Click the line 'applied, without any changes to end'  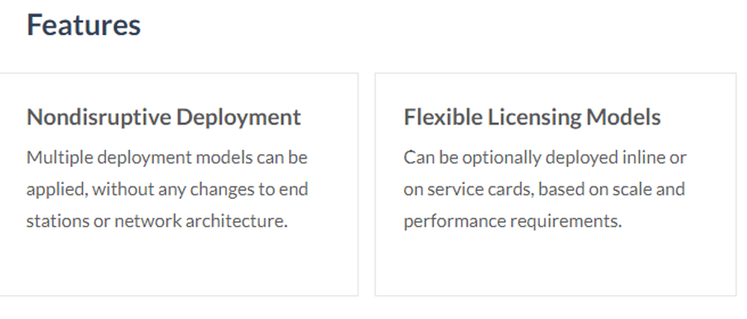167,189
